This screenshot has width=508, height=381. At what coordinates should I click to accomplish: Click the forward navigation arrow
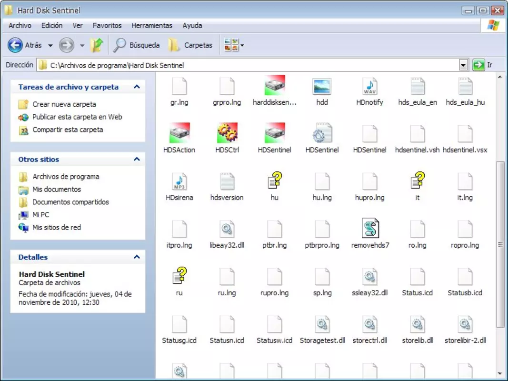66,45
